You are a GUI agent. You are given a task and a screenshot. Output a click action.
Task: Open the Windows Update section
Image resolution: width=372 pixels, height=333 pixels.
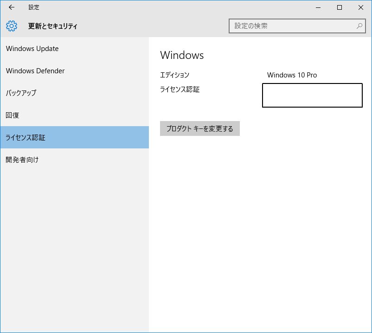click(x=32, y=49)
